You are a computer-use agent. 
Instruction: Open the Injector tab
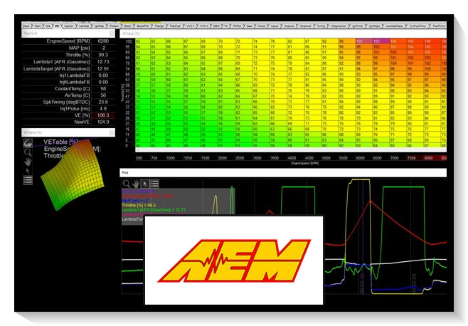pyautogui.click(x=69, y=26)
